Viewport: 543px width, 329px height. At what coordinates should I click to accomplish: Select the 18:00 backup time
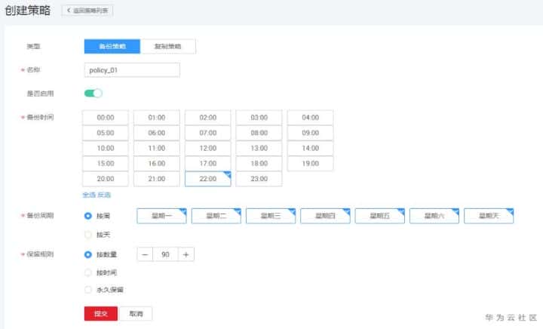tap(259, 164)
